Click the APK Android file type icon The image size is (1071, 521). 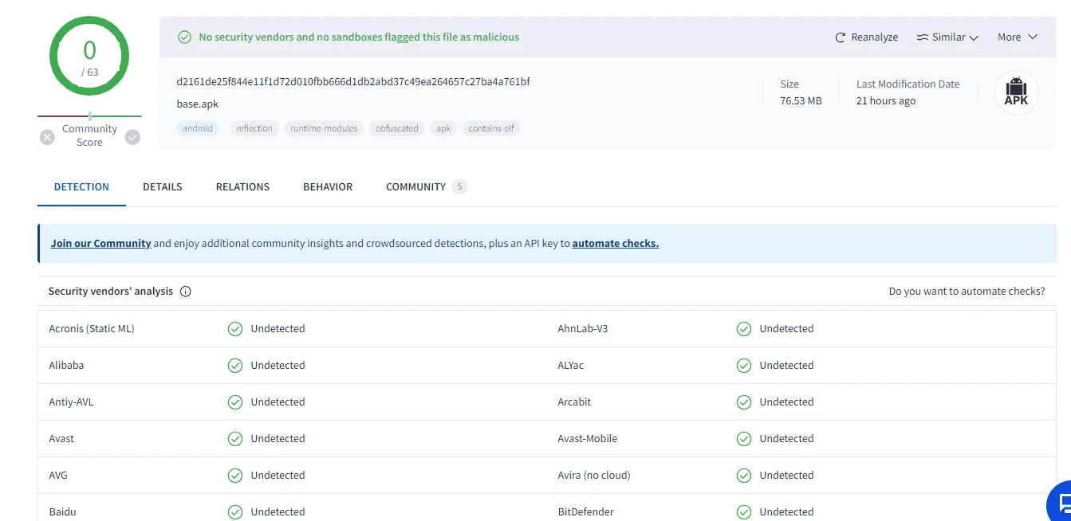click(1016, 92)
